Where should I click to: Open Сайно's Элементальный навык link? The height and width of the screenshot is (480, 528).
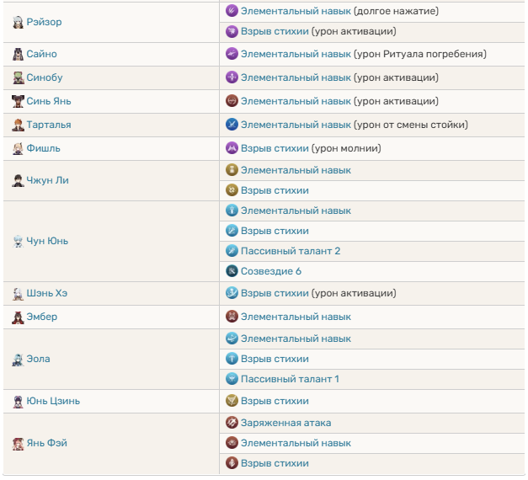pos(296,54)
